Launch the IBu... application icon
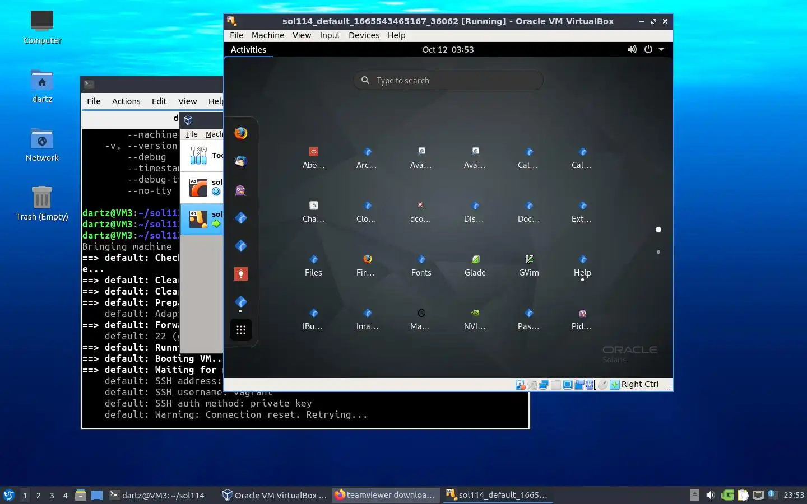This screenshot has width=807, height=504. pos(313,319)
